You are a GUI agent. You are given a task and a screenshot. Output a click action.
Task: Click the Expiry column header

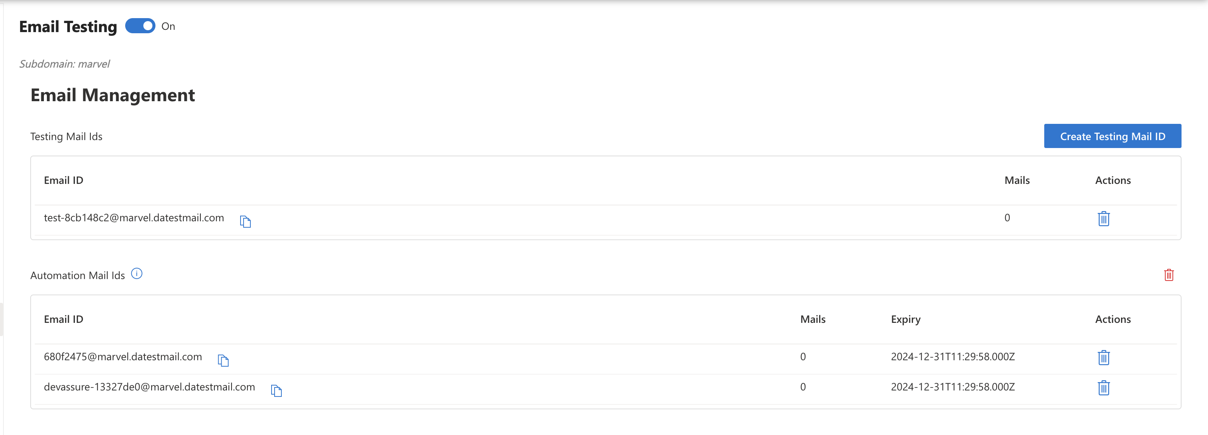pos(905,319)
